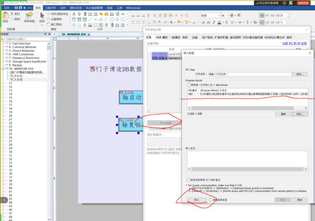Select the L1 language button
Viewport: 315px width, 221px height.
[262, 22]
